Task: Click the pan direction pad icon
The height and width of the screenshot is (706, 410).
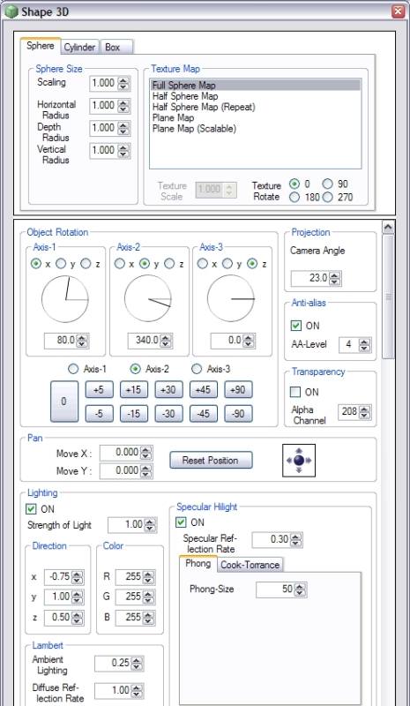Action: (x=299, y=460)
